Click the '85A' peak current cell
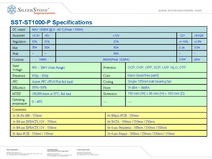The image size is (212, 159). click(x=116, y=53)
